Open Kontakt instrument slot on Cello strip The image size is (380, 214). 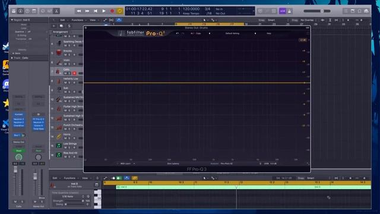(x=18, y=115)
